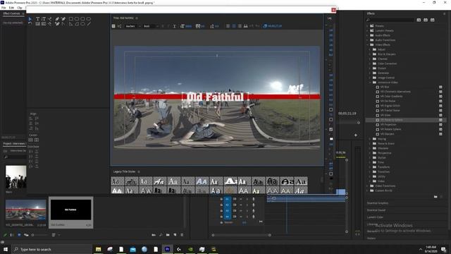The height and width of the screenshot is (254, 451).
Task: Center-align the title text
Action: 234,26
